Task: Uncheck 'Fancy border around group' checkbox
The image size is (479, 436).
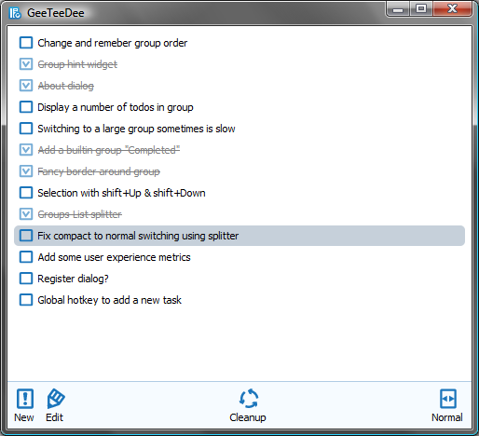Action: pos(26,171)
